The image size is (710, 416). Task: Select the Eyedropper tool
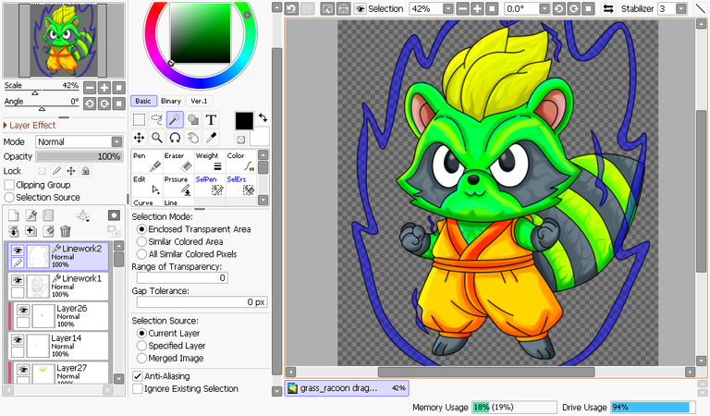(x=211, y=138)
